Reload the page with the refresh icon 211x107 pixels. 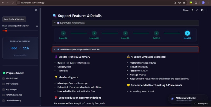13,3
